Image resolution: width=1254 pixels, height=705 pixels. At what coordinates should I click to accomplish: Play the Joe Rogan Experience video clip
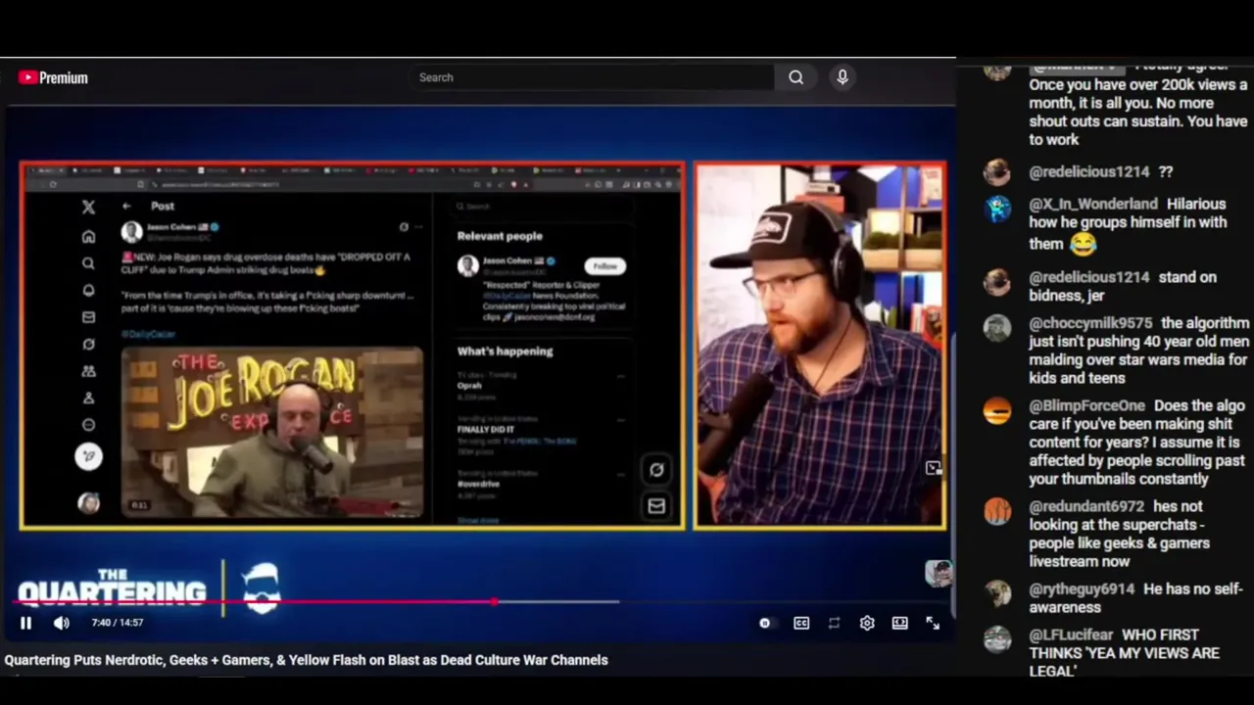click(272, 433)
